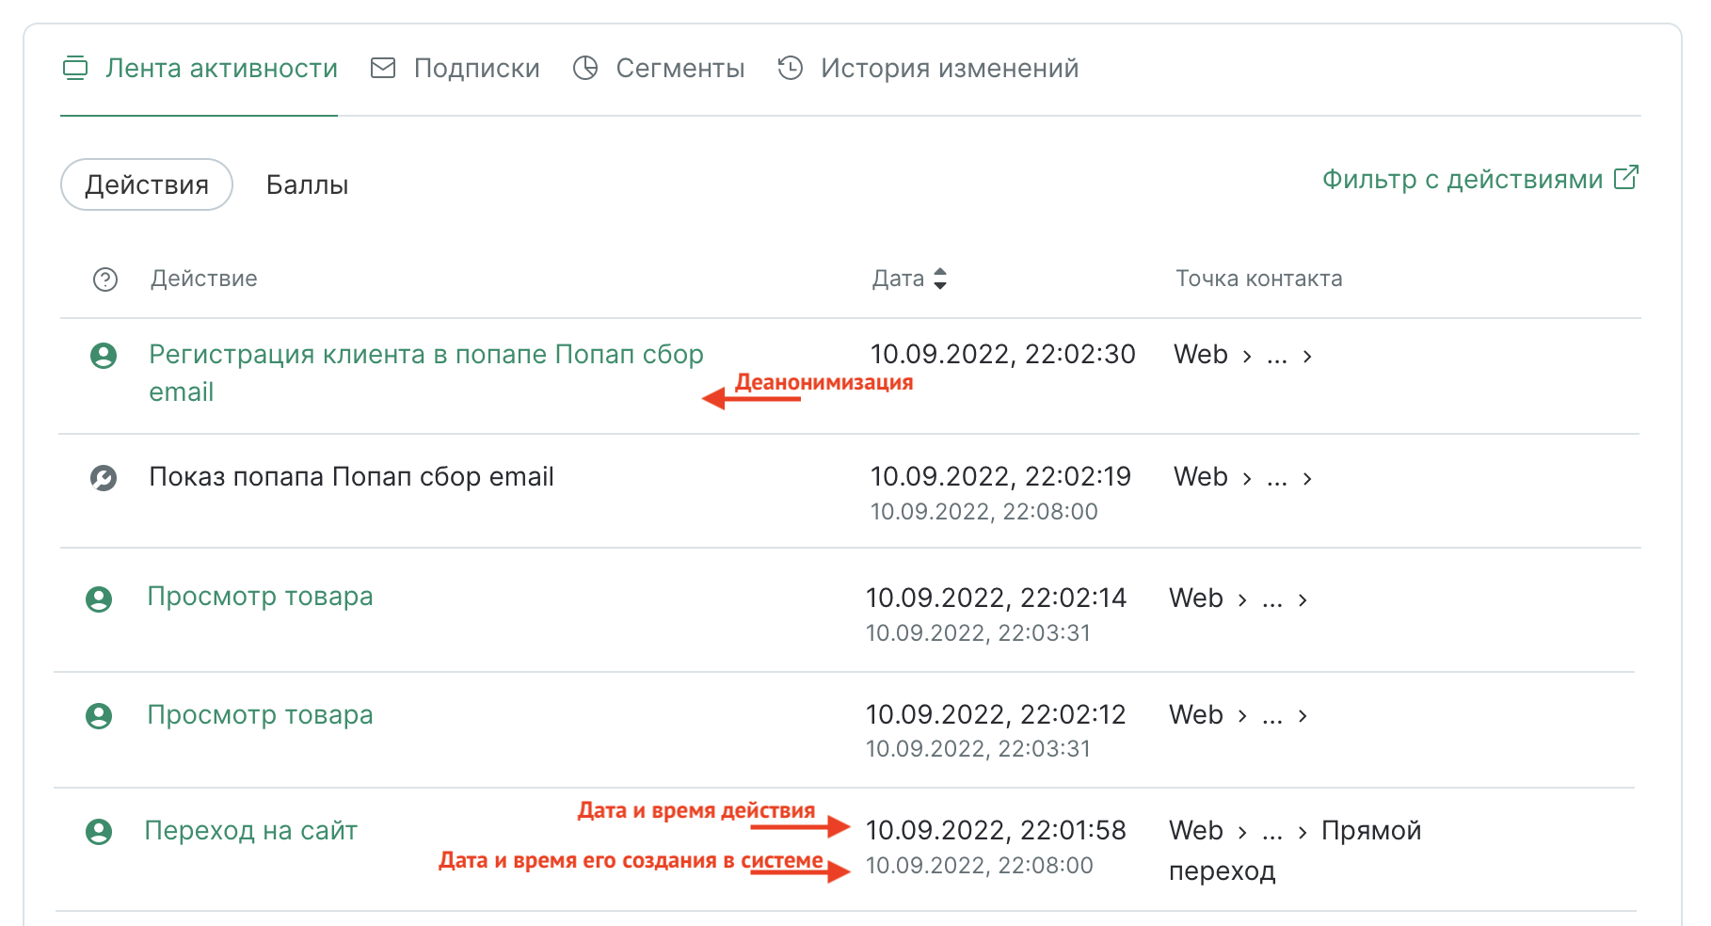
Task: Click the creation date 22:03:31 under 22:02:14
Action: [x=979, y=633]
